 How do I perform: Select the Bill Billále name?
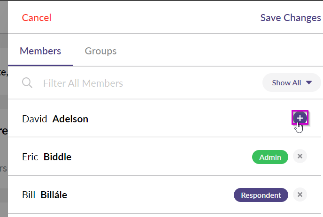coord(45,195)
